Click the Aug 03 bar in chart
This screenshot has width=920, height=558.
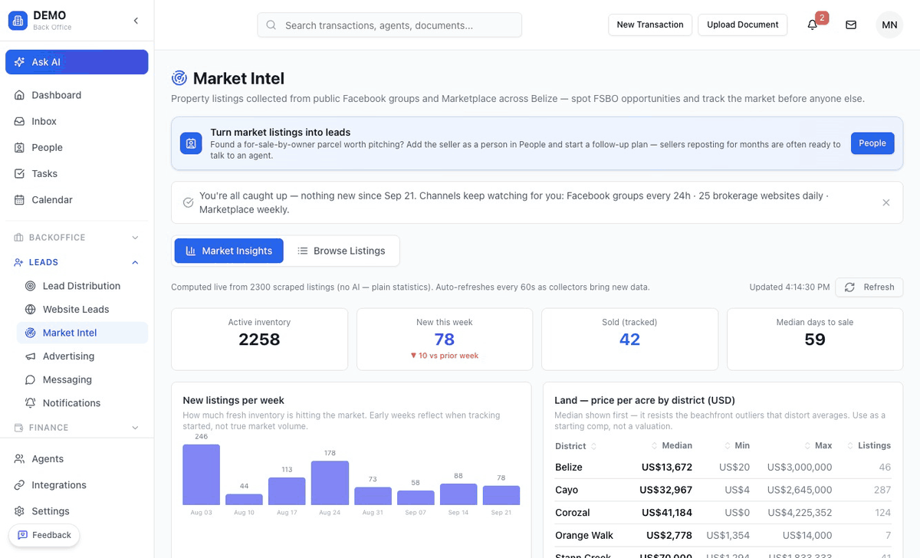point(202,474)
